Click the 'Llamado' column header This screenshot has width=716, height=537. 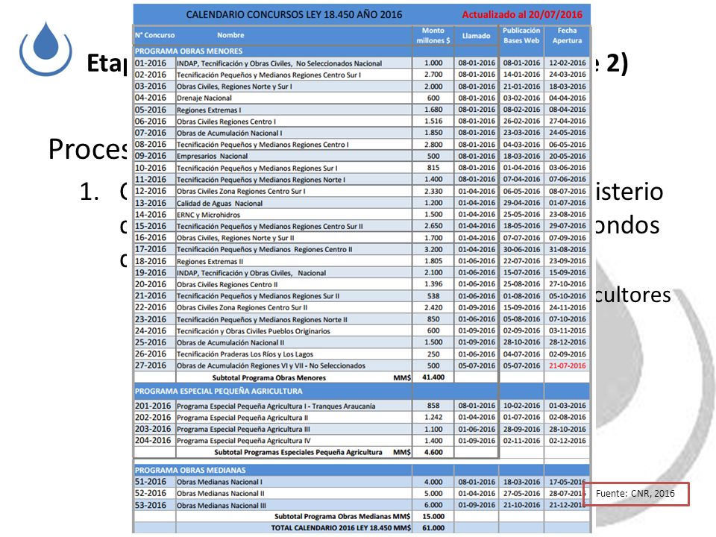(476, 36)
